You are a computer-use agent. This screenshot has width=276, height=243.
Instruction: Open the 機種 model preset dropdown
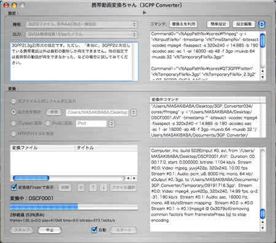click(82, 24)
